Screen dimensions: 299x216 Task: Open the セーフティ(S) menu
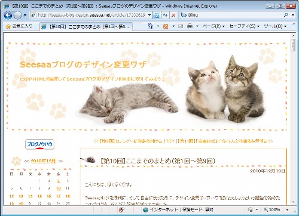coord(245,26)
